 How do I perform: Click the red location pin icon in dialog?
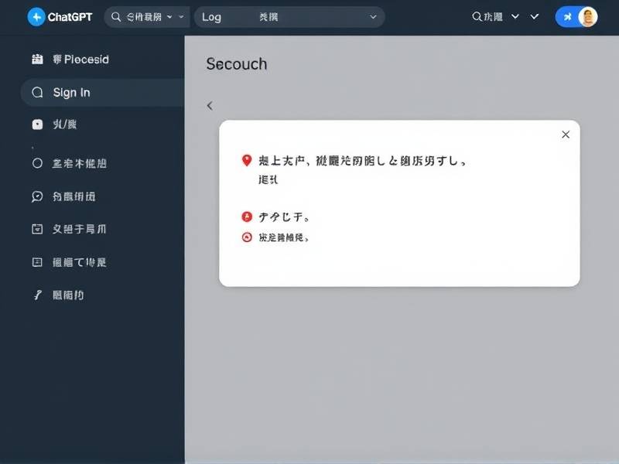point(247,161)
